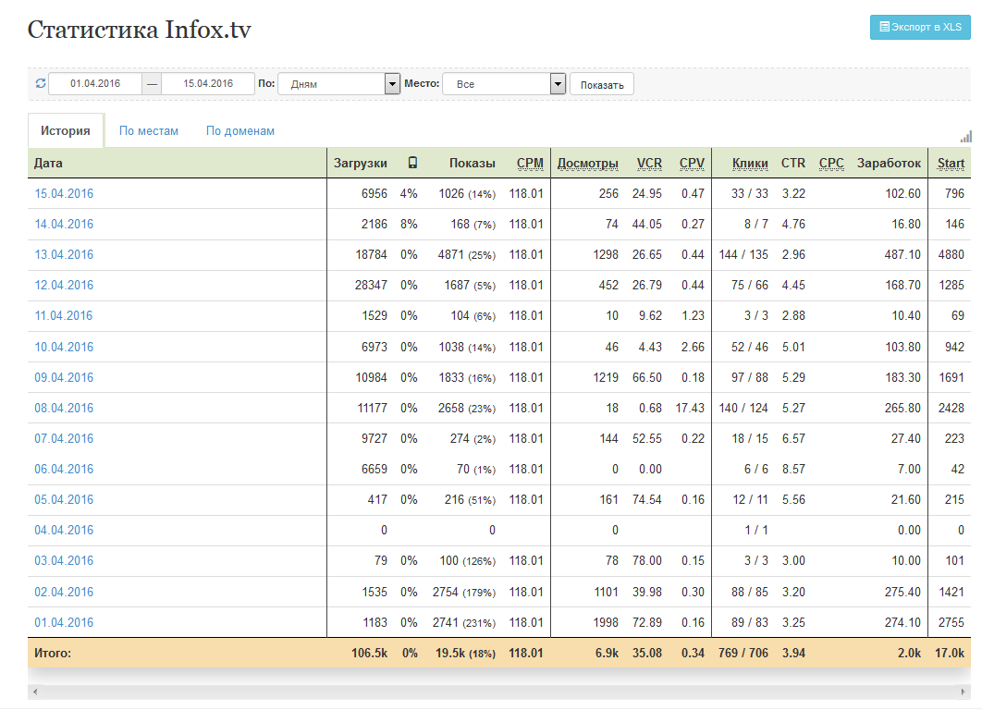The image size is (982, 710).
Task: Click the CTR value 8.57
Action: 793,469
